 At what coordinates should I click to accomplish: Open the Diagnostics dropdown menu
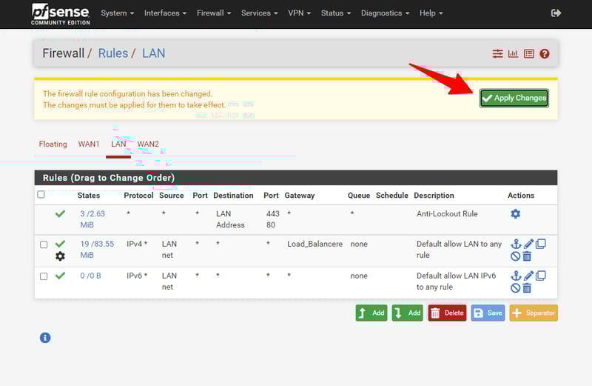[x=386, y=13]
